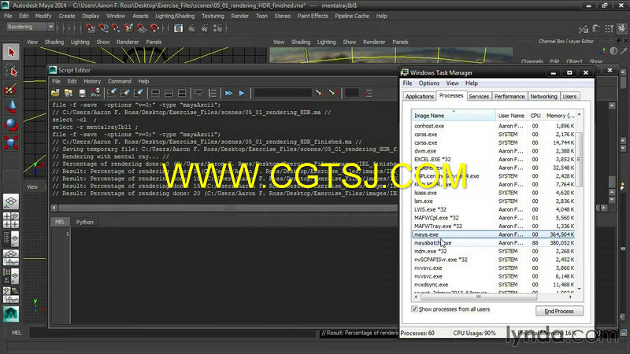Enable Snap to grids magnet icon
Image resolution: width=630 pixels, height=354 pixels.
(x=91, y=28)
